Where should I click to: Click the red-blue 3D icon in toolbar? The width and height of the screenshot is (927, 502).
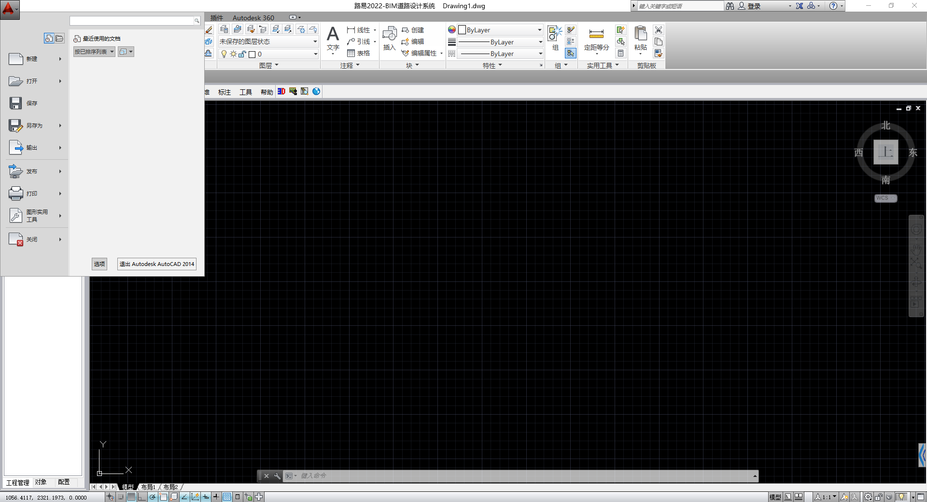[x=281, y=91]
